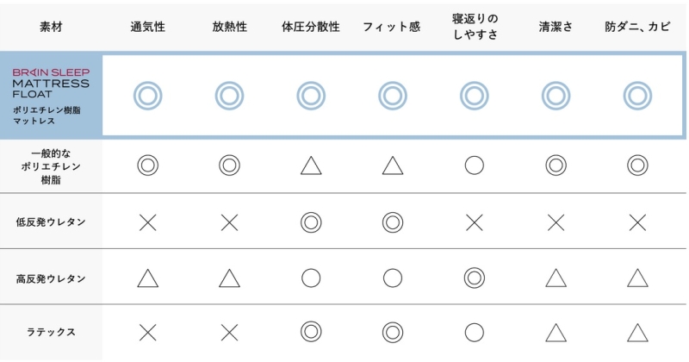Click the triangle for 一般的なポリエチレン樹脂 体圧分散性

coord(311,165)
